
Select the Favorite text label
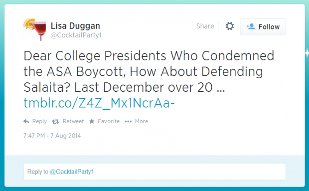coord(109,121)
